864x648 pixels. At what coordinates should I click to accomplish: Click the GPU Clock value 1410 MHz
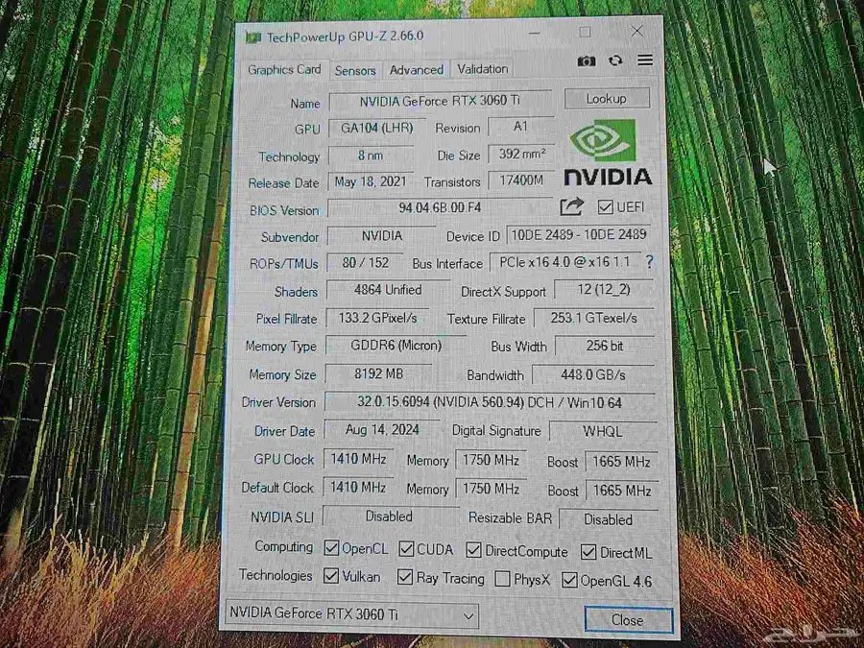[358, 459]
